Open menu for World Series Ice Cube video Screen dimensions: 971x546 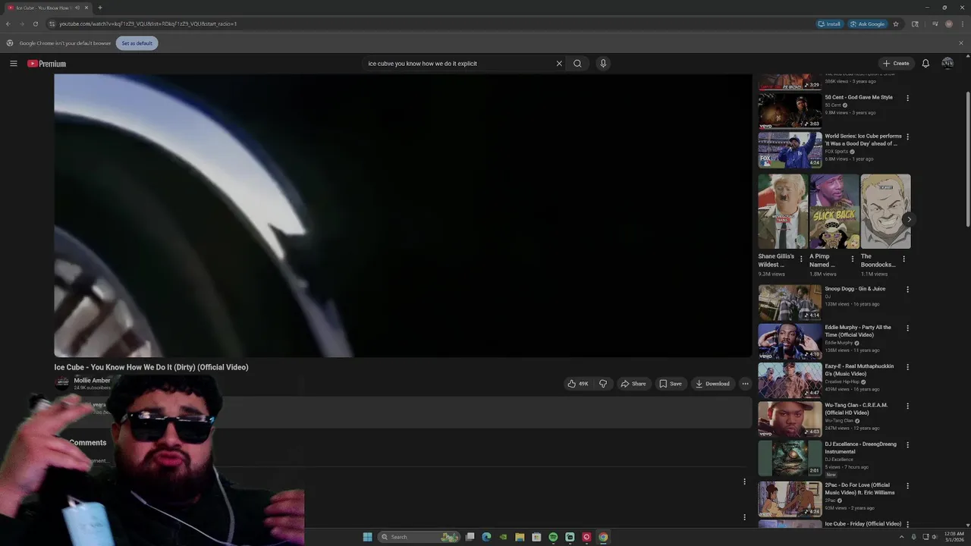point(907,137)
